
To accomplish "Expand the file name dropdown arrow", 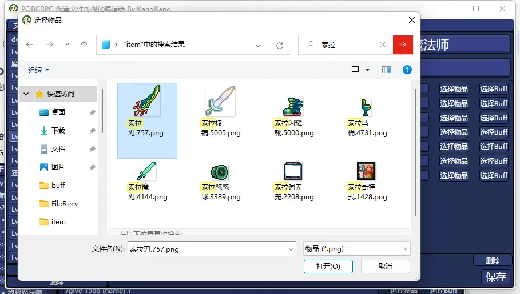I will (291, 249).
